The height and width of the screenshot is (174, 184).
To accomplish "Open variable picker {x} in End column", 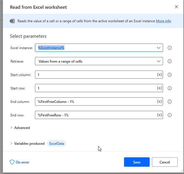I will click(159, 101).
